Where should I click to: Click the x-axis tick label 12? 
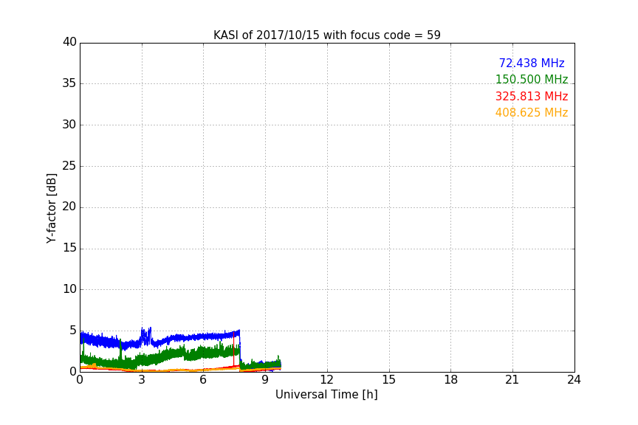[x=326, y=380]
